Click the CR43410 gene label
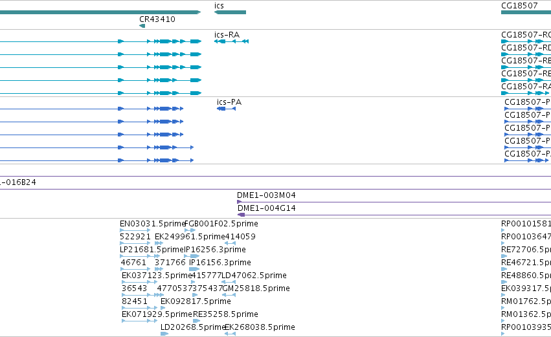The height and width of the screenshot is (337, 551). [157, 19]
